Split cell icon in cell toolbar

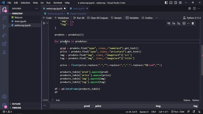tap(184, 23)
